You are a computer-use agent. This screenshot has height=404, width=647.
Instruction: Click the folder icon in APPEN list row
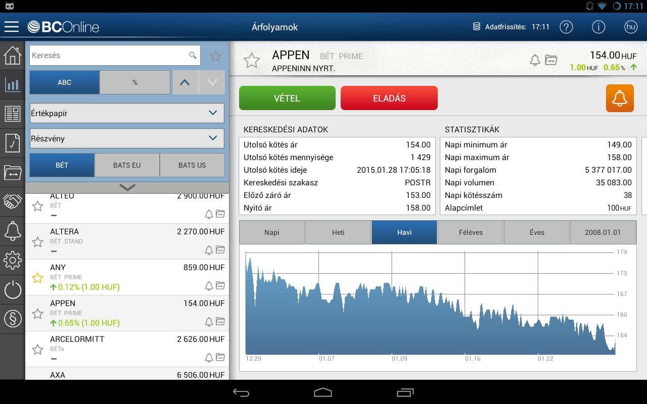220,322
